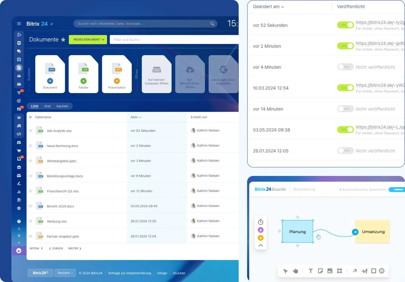Viewport: 405px width, 282px height.
Task: Focus the top search bar 'Suchen nach'
Action: point(145,23)
